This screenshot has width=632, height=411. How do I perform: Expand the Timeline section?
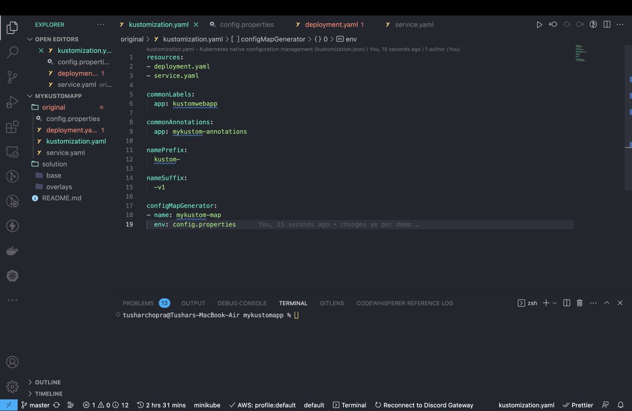pos(48,394)
